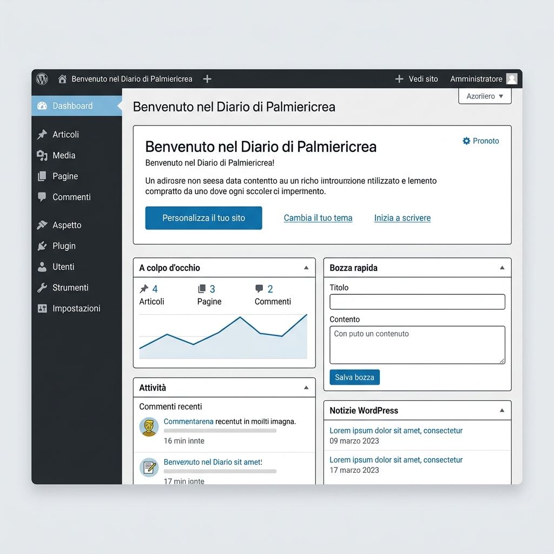The width and height of the screenshot is (554, 554).
Task: Click the Pronoto gear icon
Action: 466,141
